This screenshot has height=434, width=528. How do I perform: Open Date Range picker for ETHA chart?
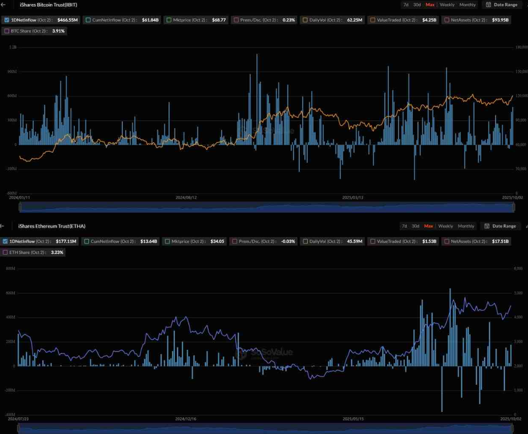pyautogui.click(x=500, y=226)
